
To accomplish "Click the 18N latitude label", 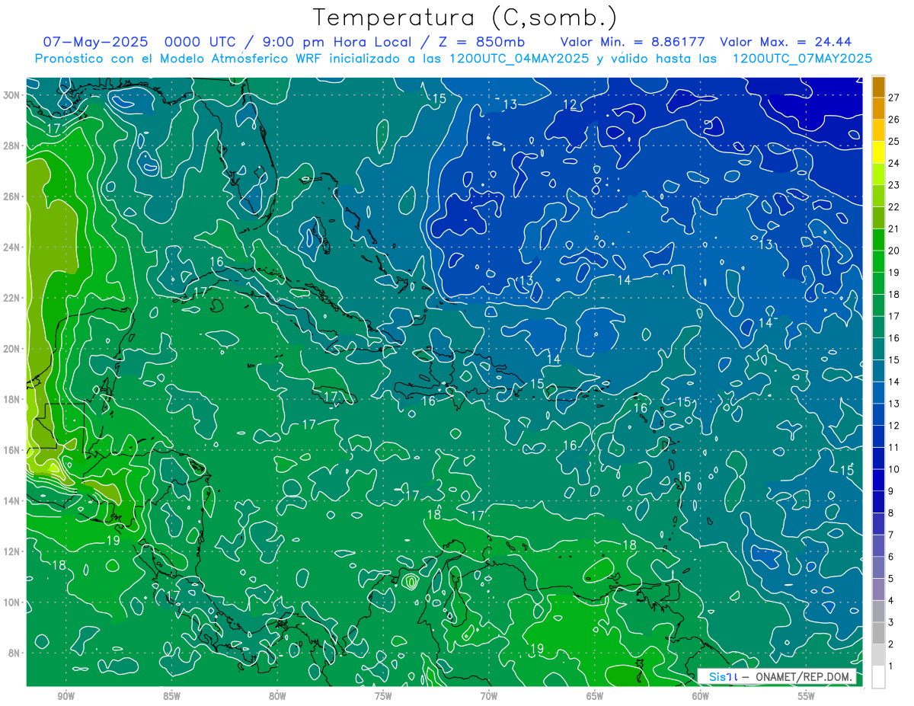I will pos(12,399).
